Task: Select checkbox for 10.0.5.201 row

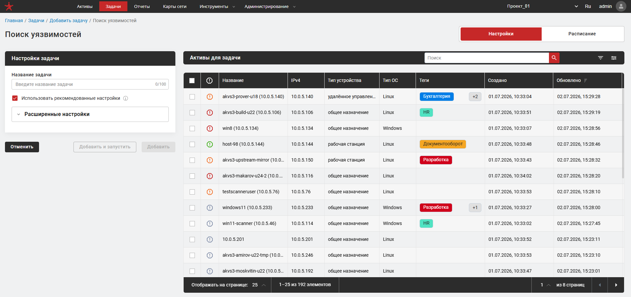Action: coord(192,240)
